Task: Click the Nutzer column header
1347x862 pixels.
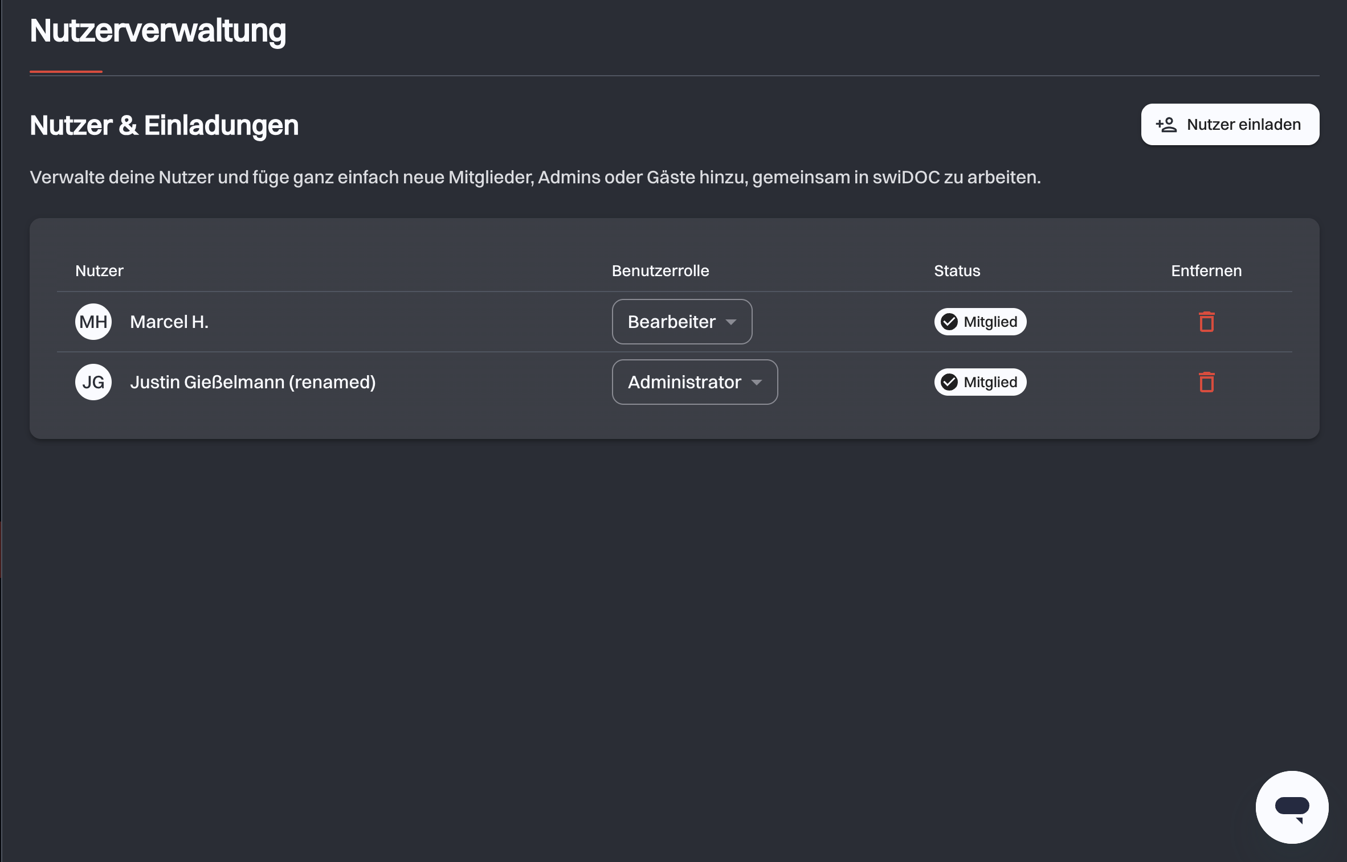Action: [x=99, y=270]
